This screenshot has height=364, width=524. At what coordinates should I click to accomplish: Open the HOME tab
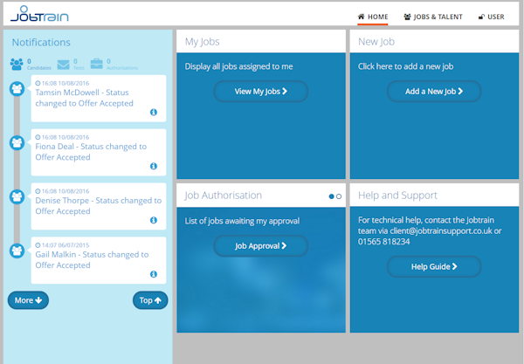click(373, 17)
